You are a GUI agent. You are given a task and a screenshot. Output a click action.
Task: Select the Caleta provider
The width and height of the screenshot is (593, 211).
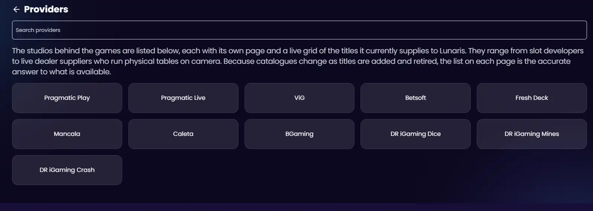(x=183, y=134)
